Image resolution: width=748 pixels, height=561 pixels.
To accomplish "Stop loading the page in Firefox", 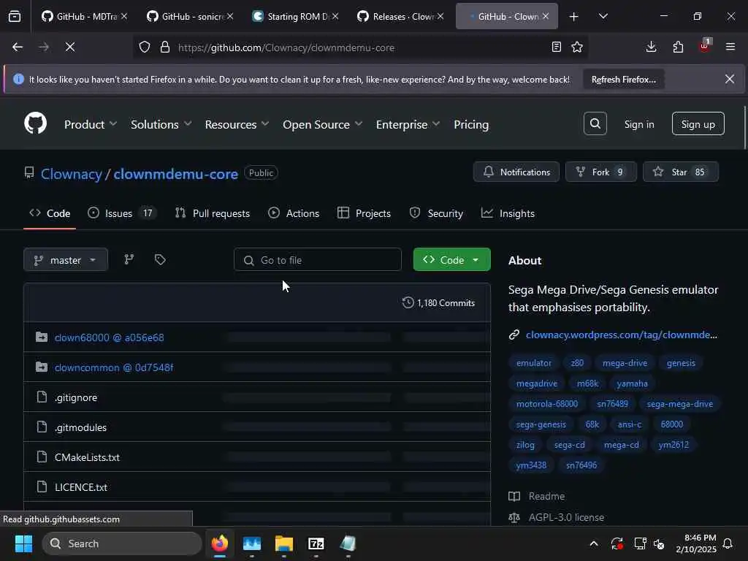I will click(70, 47).
